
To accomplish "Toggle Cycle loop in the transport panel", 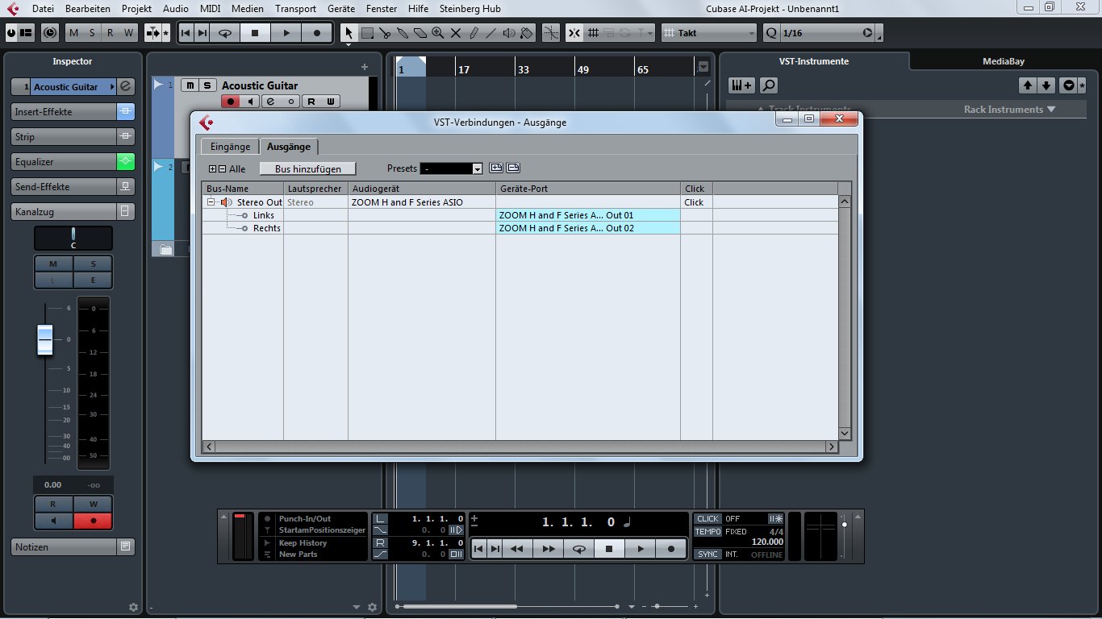I will tap(578, 549).
